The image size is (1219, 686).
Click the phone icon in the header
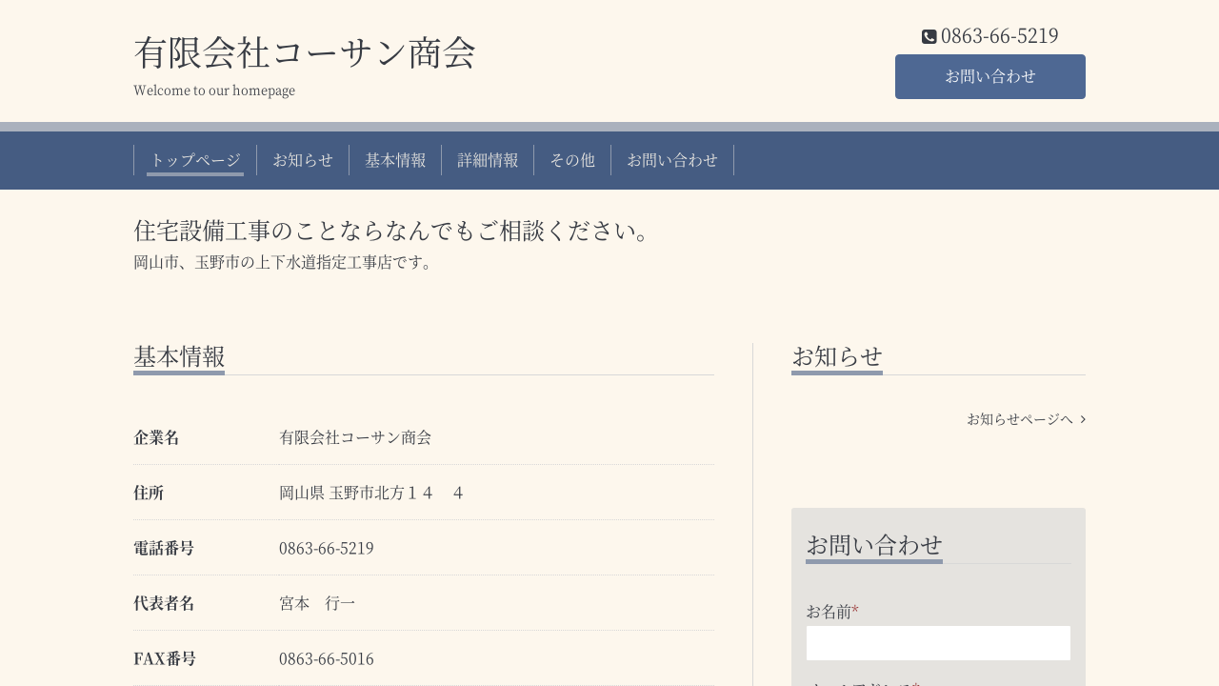[x=929, y=37]
